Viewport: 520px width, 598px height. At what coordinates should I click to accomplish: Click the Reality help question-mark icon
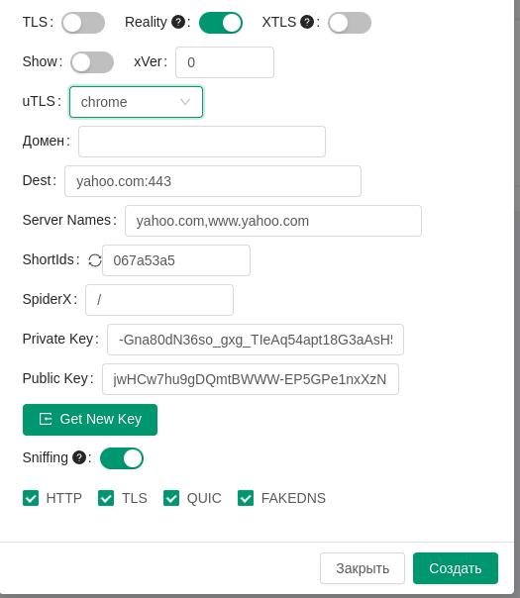click(x=178, y=22)
